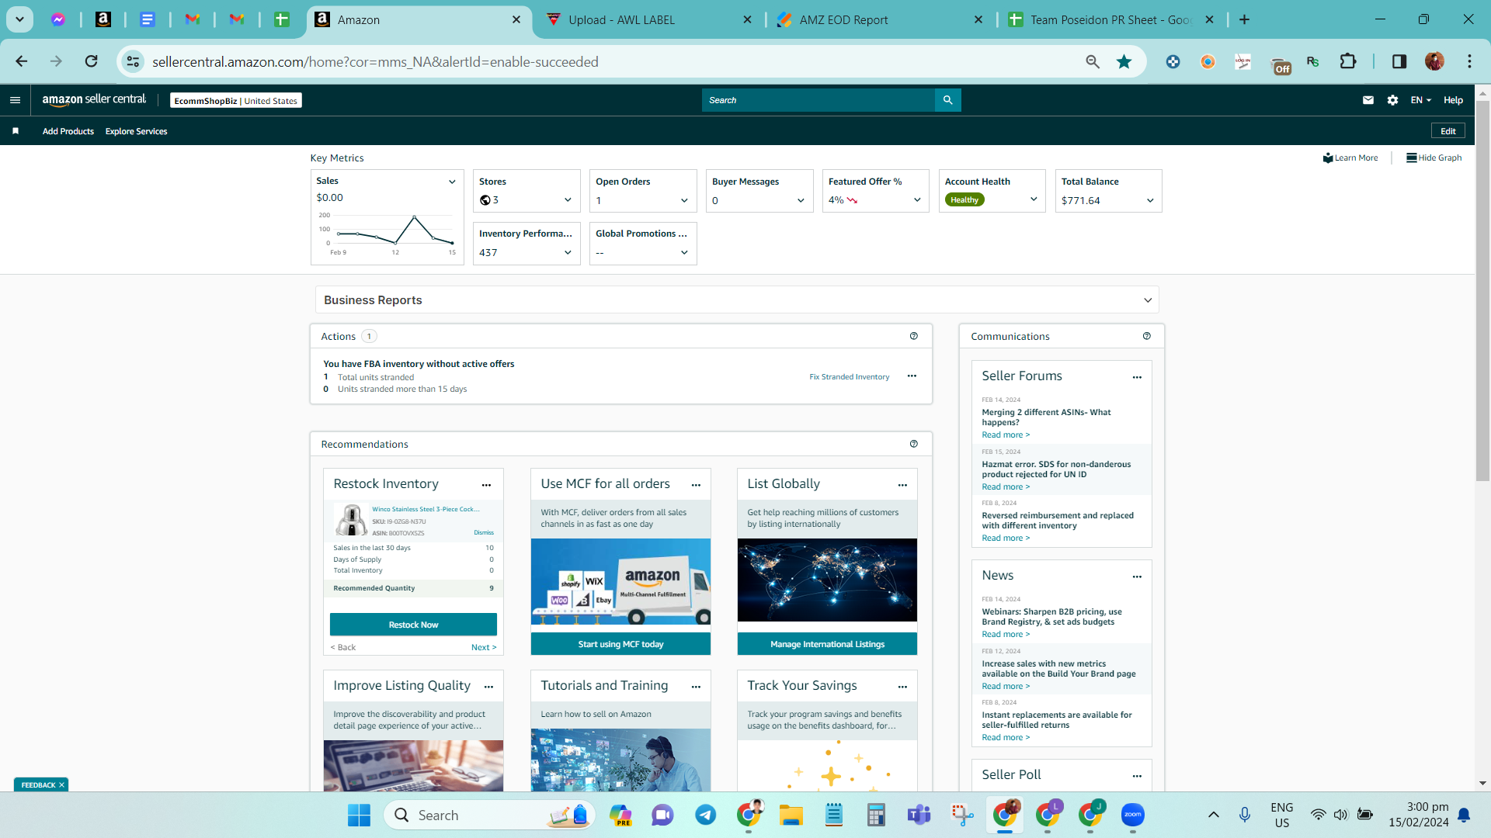
Task: Expand the Global Promotions dropdown
Action: 684,252
